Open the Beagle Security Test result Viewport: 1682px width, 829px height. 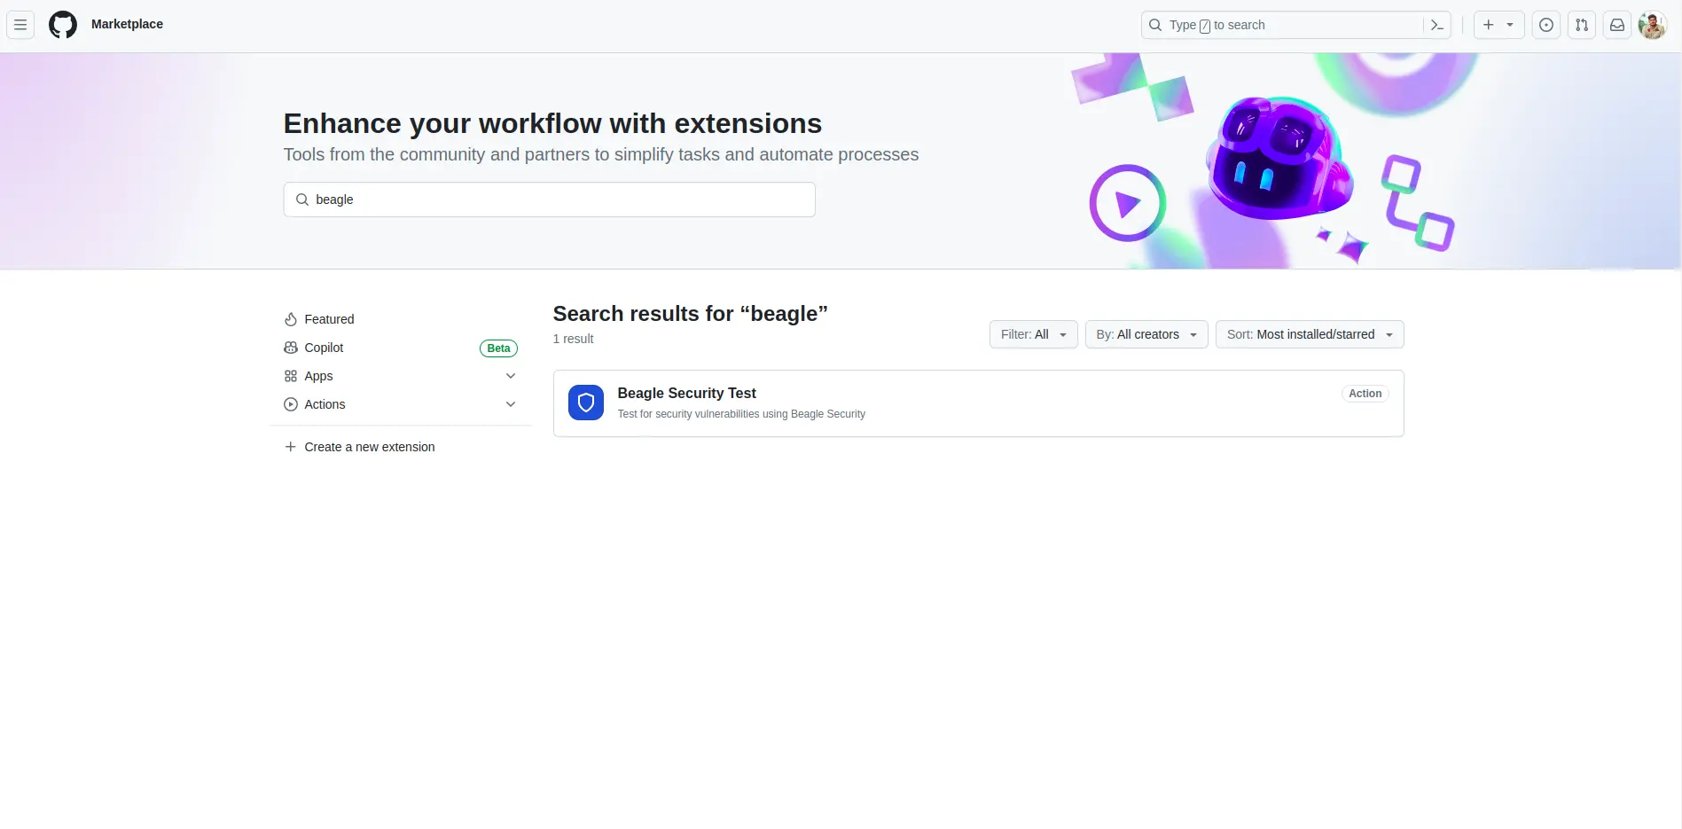coord(686,393)
